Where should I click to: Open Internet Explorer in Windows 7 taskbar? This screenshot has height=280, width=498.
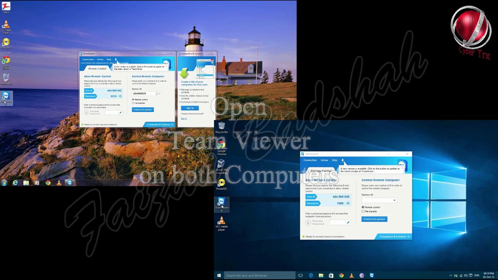click(15, 182)
